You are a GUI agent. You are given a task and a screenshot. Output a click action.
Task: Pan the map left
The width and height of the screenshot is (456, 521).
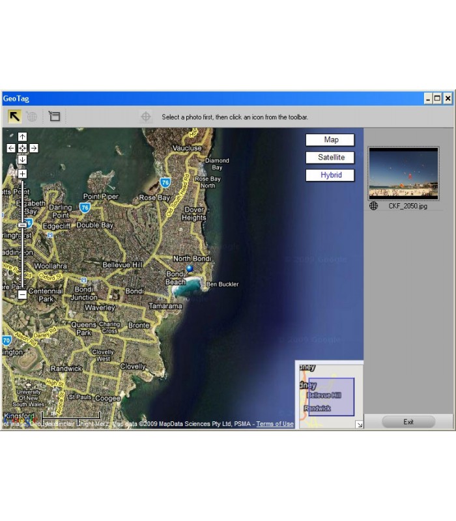tap(11, 148)
